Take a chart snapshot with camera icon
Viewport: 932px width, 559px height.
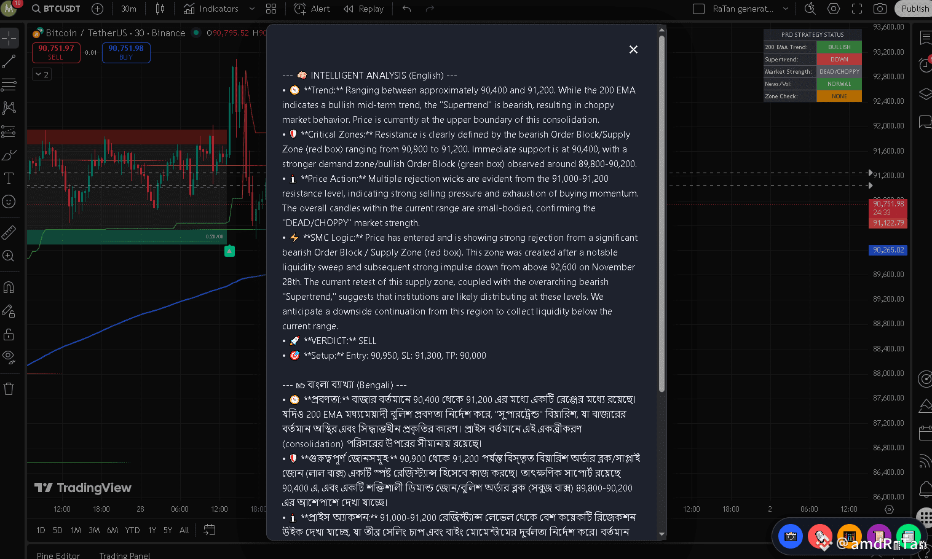880,9
